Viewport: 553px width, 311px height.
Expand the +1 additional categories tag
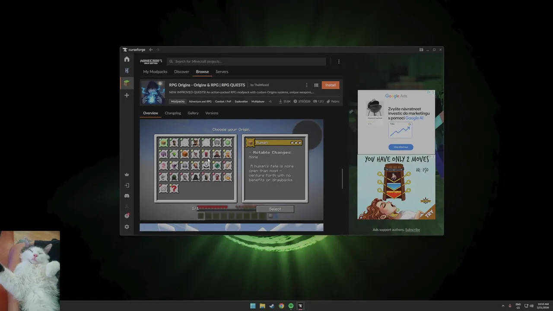[x=270, y=102]
